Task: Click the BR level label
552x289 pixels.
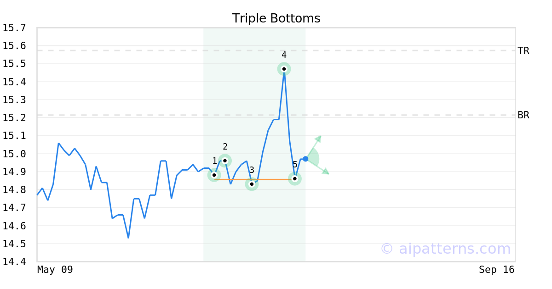Action: 523,115
